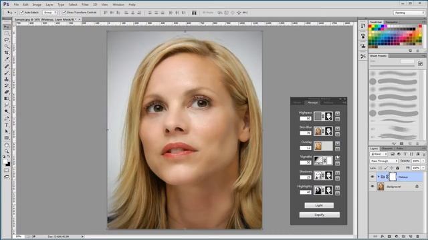
Task: Click the upper button beside Shadows
Action: 337,173
